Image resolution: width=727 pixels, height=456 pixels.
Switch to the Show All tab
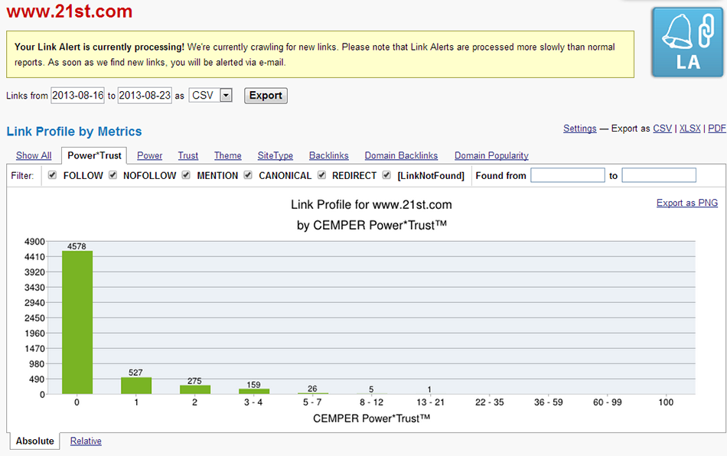coord(34,156)
